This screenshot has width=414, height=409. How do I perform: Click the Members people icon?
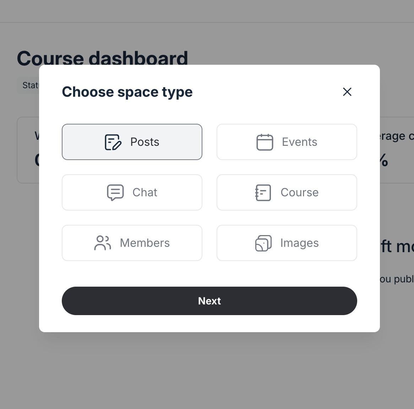pyautogui.click(x=103, y=243)
